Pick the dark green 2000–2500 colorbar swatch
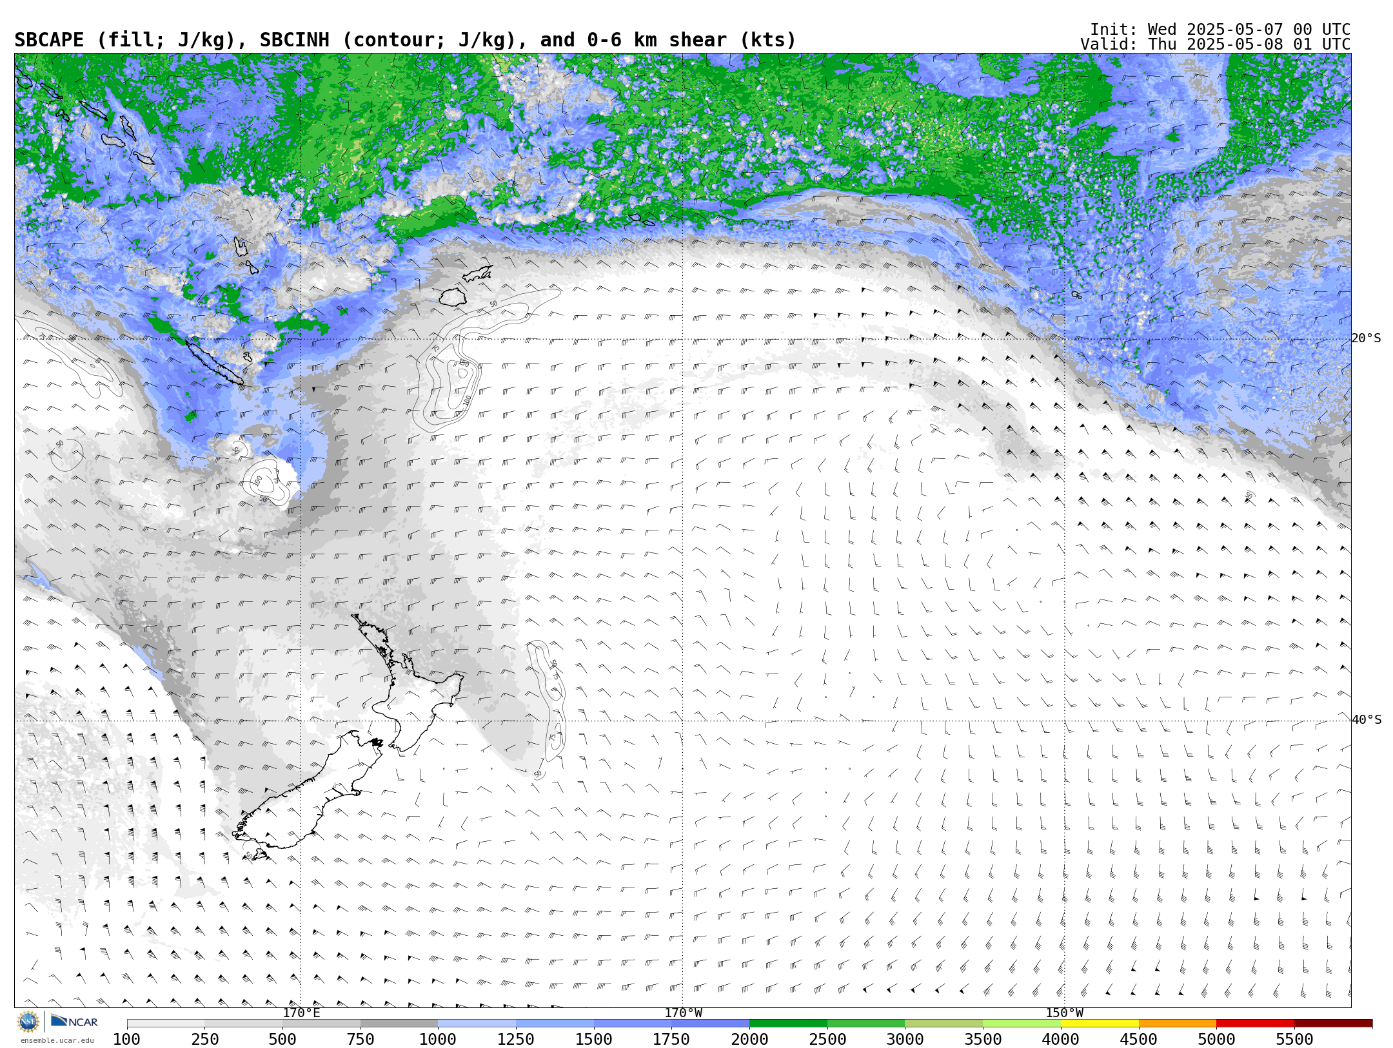The width and height of the screenshot is (1393, 1048). [x=788, y=1024]
